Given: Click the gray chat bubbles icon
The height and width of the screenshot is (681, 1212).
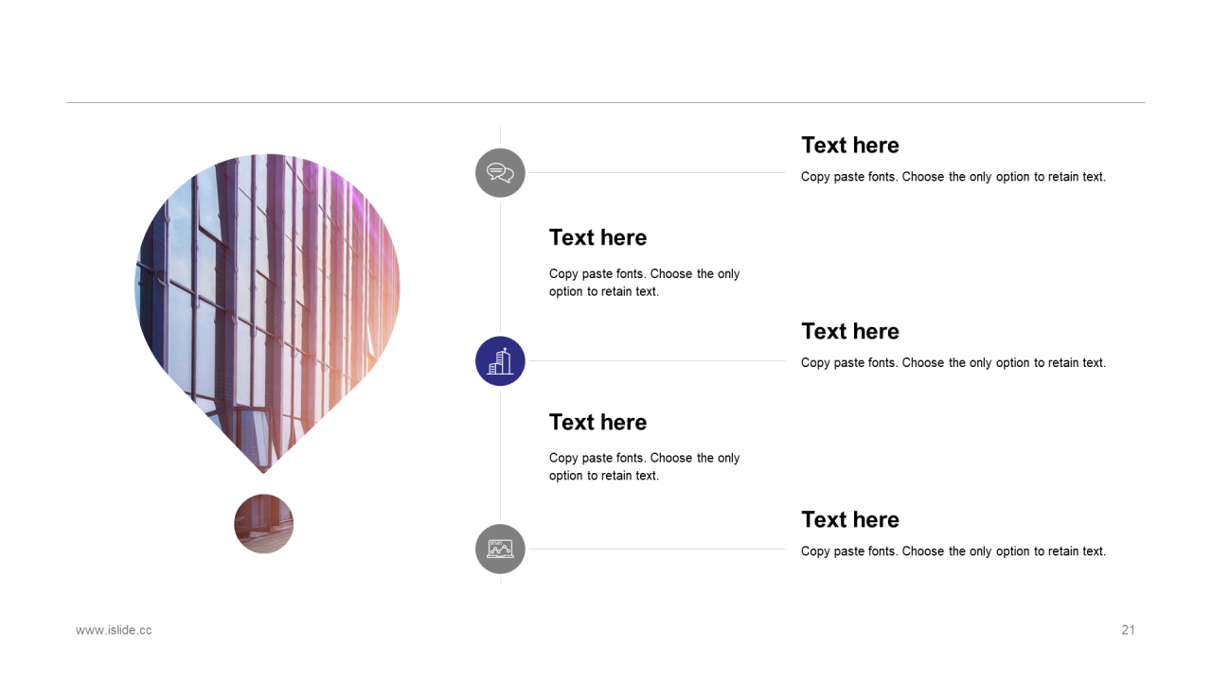Looking at the screenshot, I should click(x=500, y=173).
